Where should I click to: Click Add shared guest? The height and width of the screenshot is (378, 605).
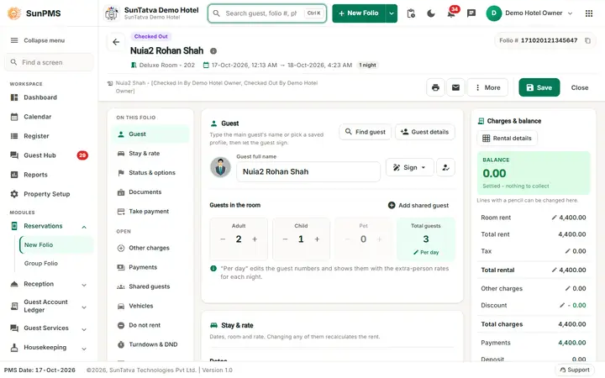coord(418,206)
